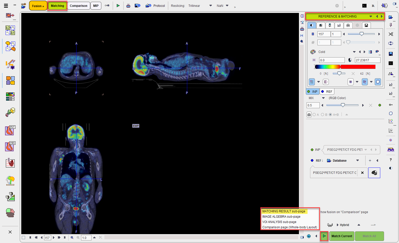The height and width of the screenshot is (243, 399).
Task: Choose Comparison page (Whole-body Layout) entry
Action: click(x=290, y=227)
